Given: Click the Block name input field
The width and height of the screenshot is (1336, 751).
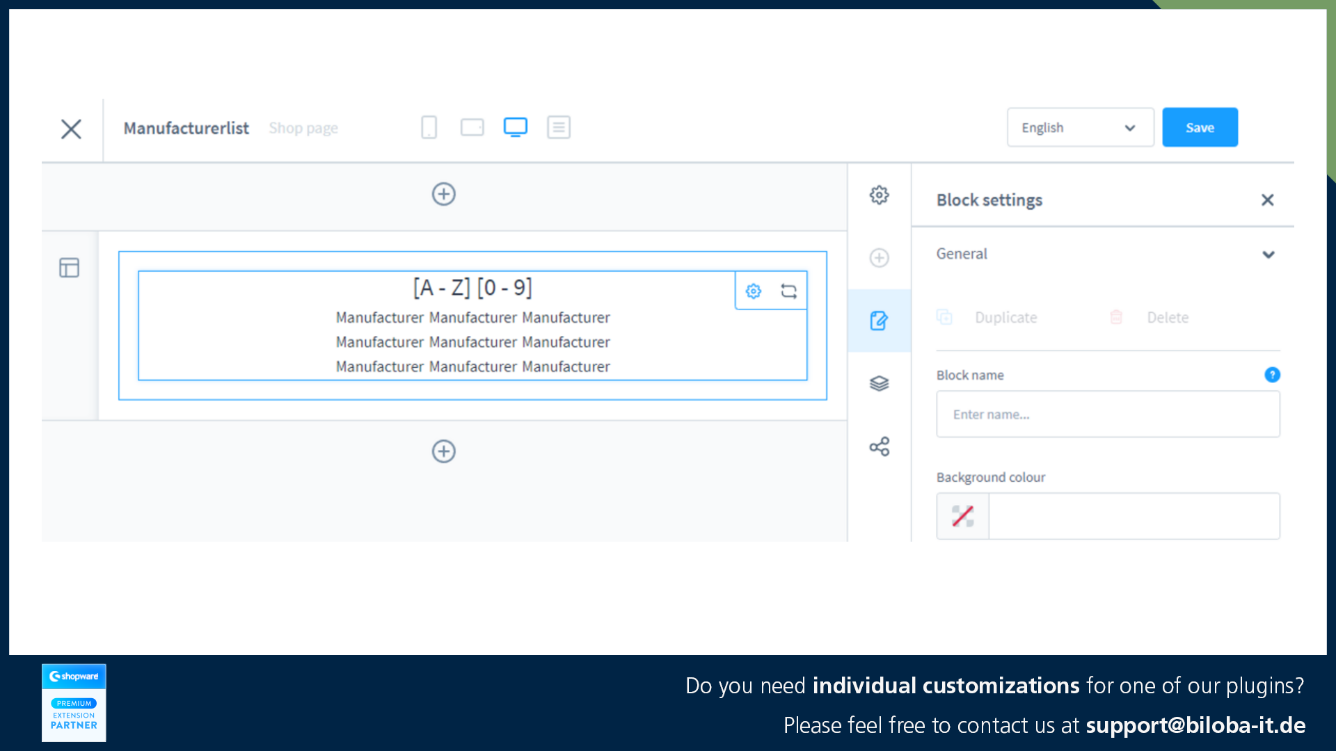Looking at the screenshot, I should (1108, 414).
